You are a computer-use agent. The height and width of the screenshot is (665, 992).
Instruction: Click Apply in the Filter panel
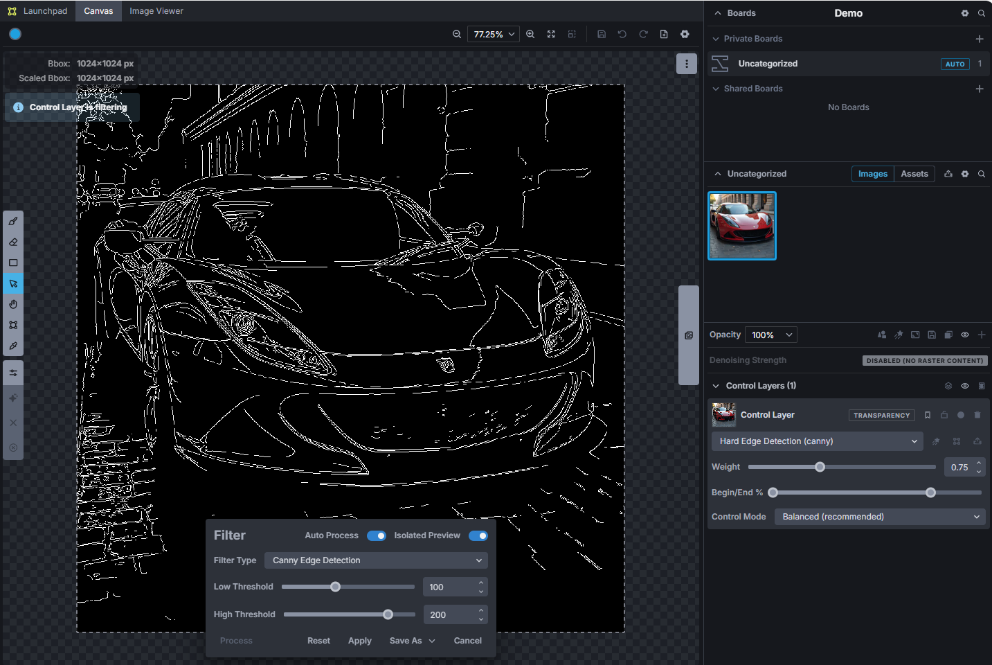(x=359, y=641)
